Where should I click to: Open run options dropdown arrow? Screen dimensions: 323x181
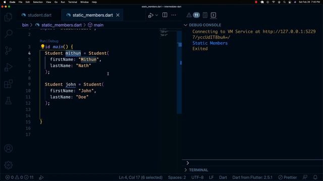click(156, 15)
